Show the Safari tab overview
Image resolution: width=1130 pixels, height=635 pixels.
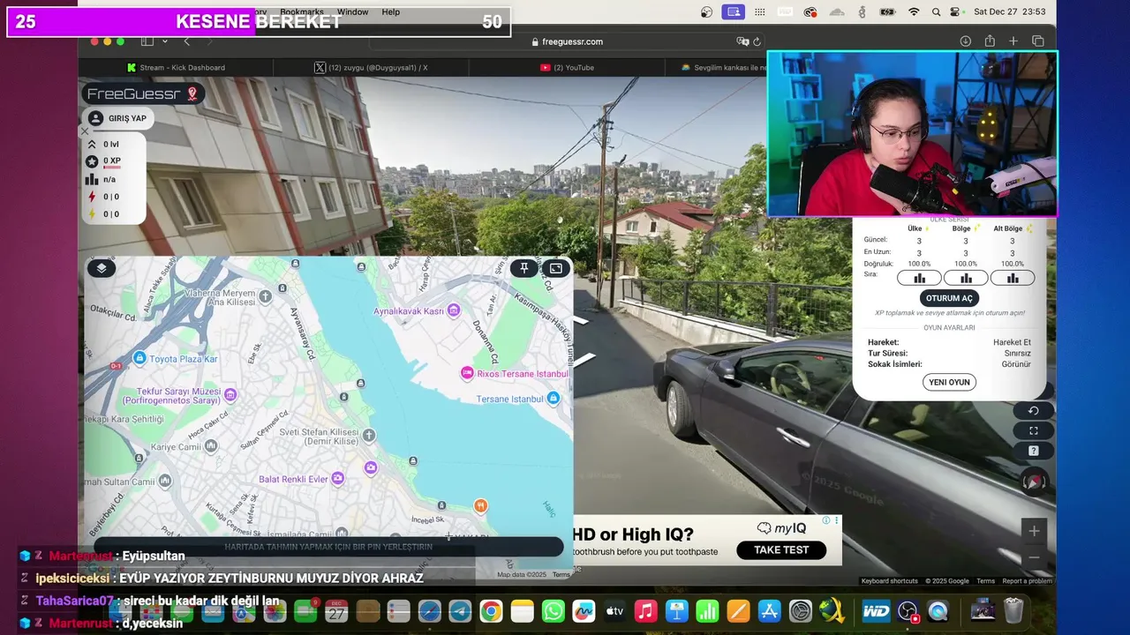1038,41
